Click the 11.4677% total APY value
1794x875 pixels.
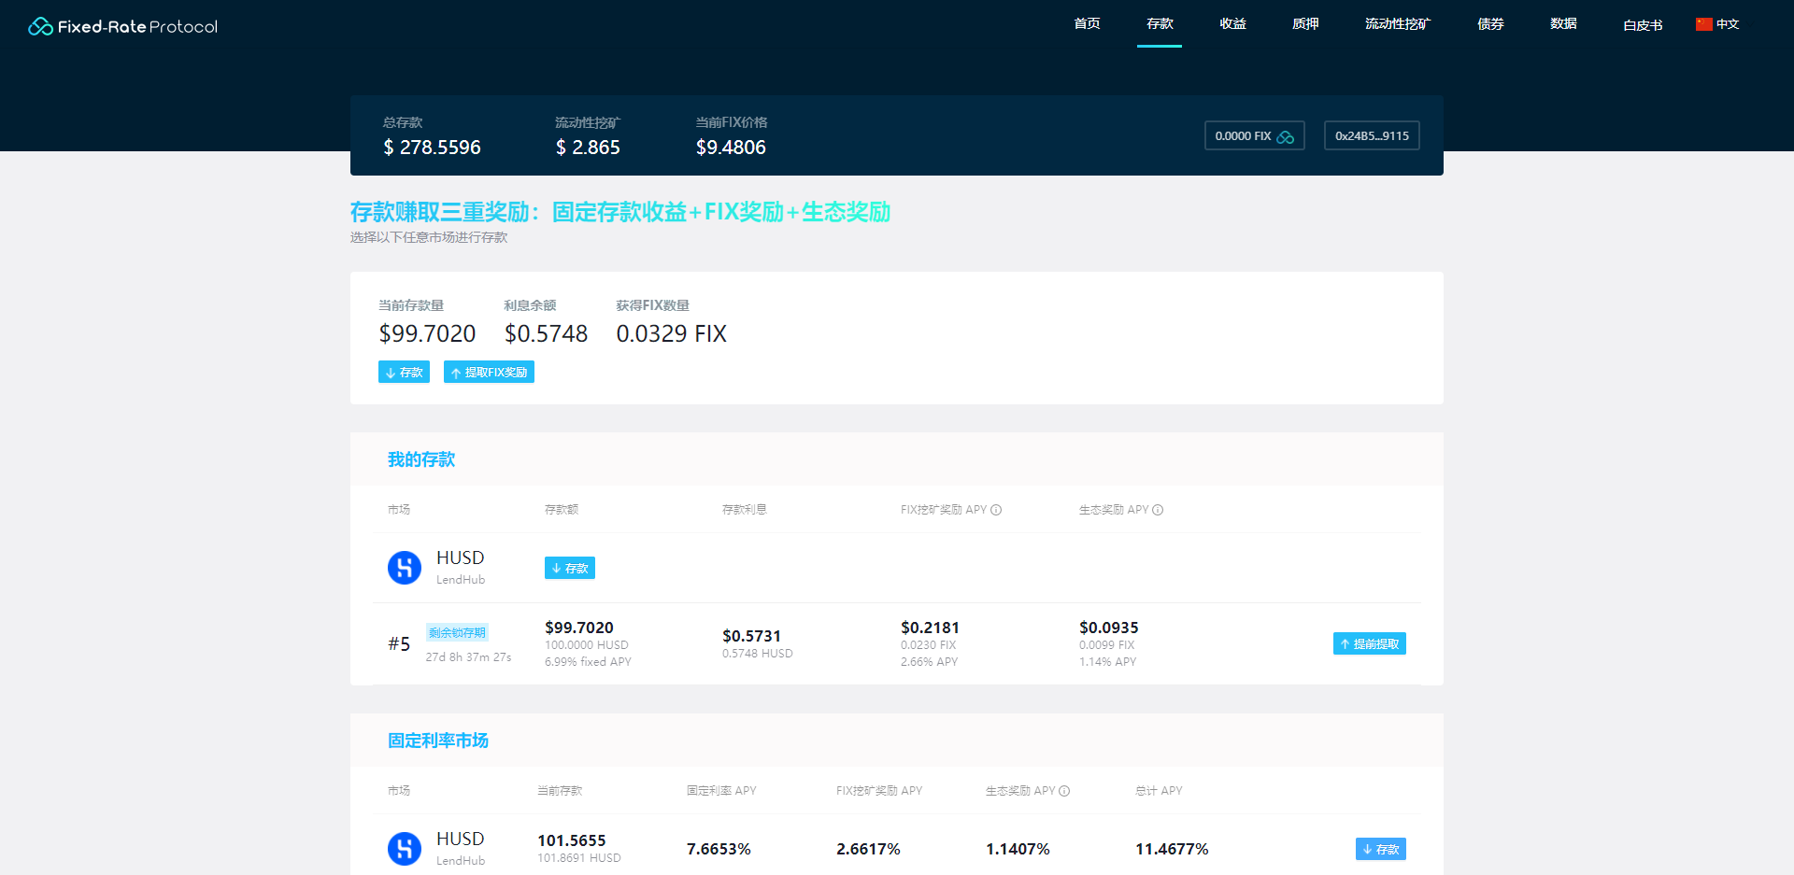tap(1172, 849)
